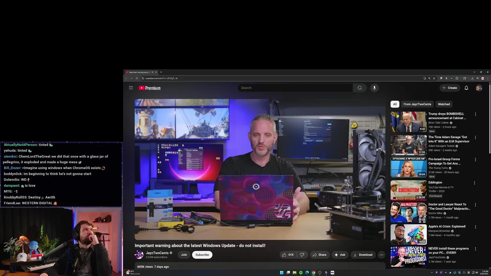The height and width of the screenshot is (276, 491).
Task: Open Trump drops BOMBSHELL video thumbnail
Action: click(x=408, y=122)
